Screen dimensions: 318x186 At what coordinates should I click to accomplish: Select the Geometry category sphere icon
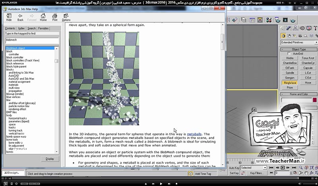283,36
